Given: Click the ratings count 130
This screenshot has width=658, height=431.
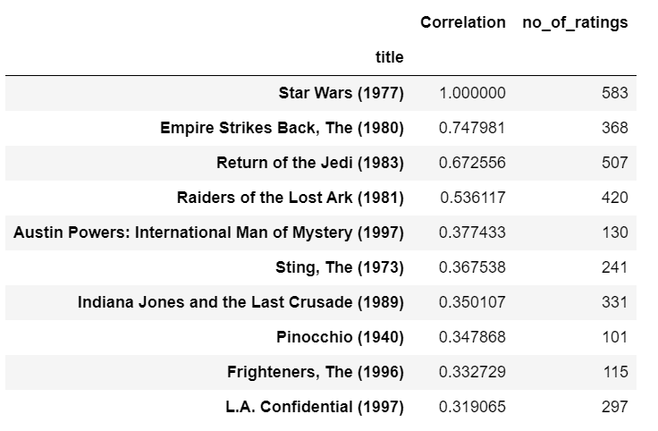Looking at the screenshot, I should click(615, 232).
